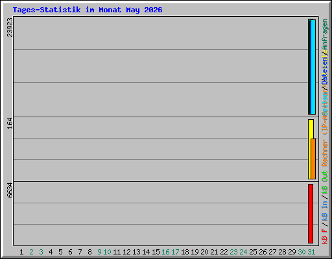
Task: Select day 26 on the x-axis
Action: pyautogui.click(x=263, y=252)
